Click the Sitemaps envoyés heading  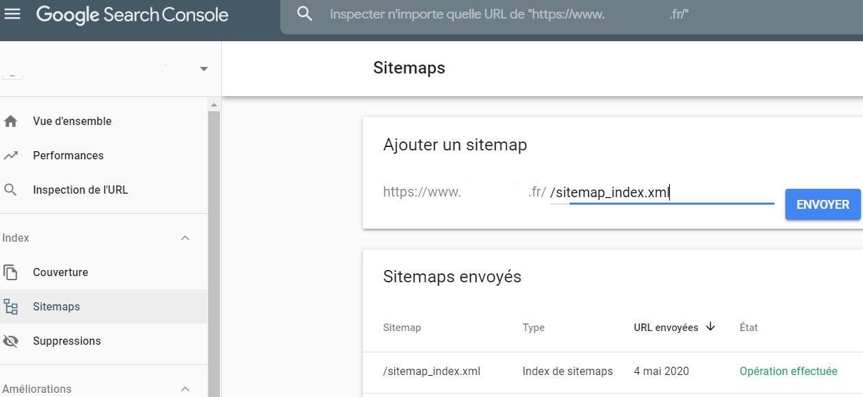pos(452,277)
